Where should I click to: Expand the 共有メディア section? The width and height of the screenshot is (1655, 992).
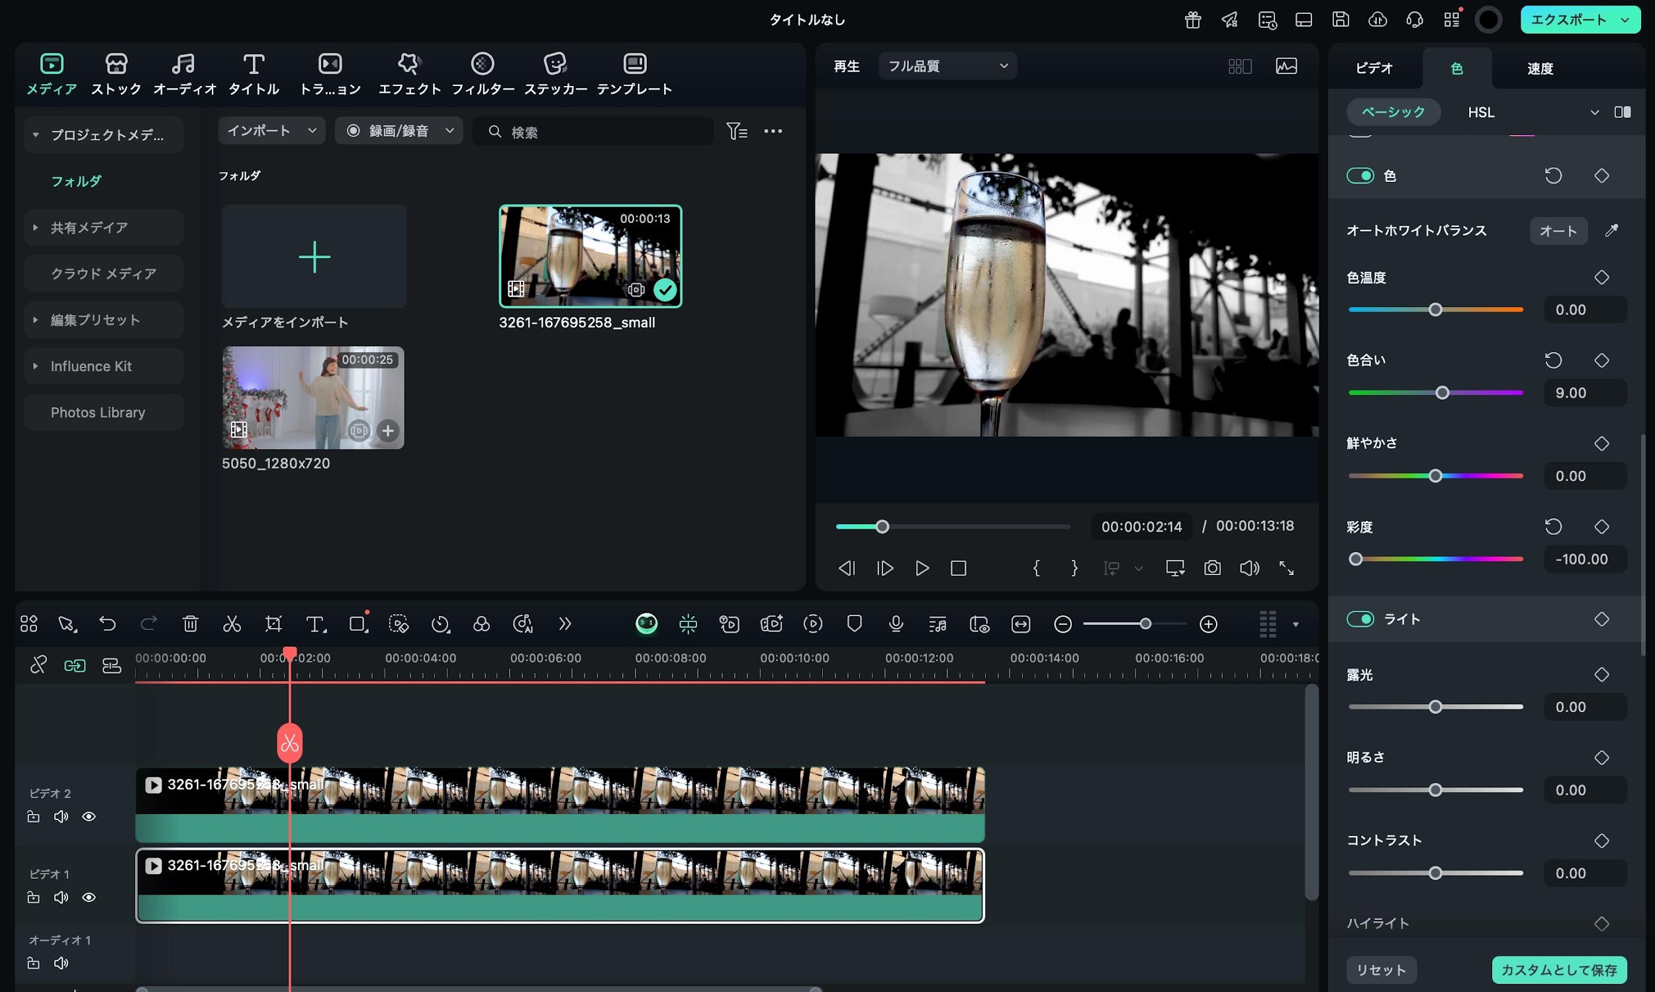coord(36,227)
